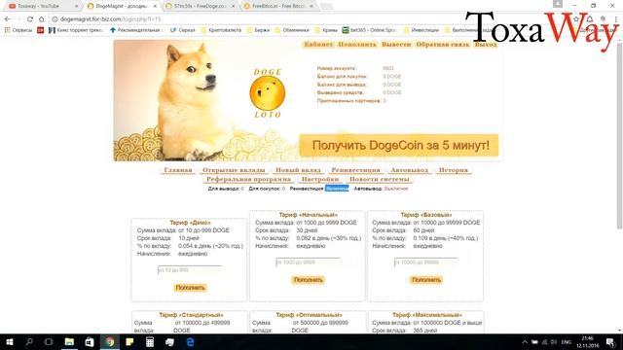
Task: Launch File Explorer from the taskbar
Action: (x=69, y=342)
